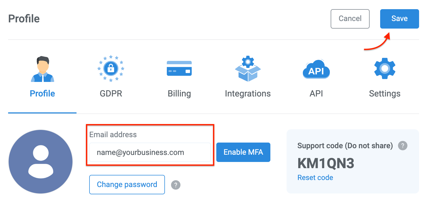This screenshot has height=204, width=428.
Task: Open the Change password dialog
Action: pos(127,185)
